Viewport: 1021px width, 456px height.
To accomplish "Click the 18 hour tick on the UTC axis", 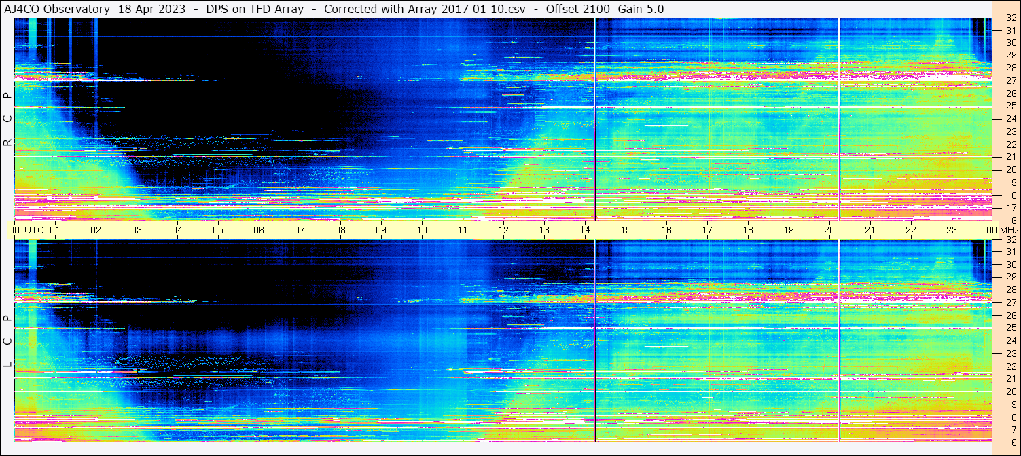I will pyautogui.click(x=748, y=230).
